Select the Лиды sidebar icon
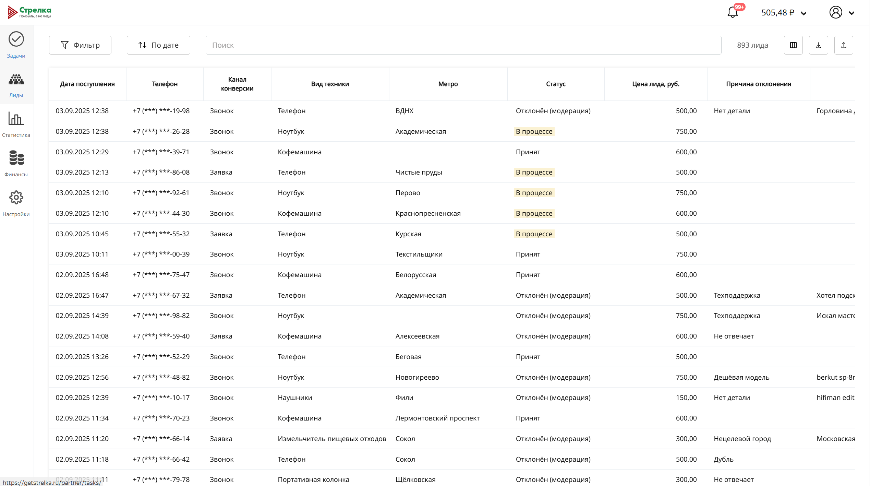This screenshot has height=486, width=870. [16, 80]
